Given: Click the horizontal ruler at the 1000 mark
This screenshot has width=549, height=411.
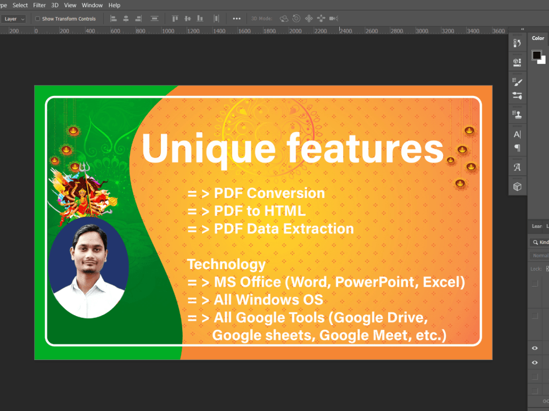Looking at the screenshot, I should coord(168,31).
